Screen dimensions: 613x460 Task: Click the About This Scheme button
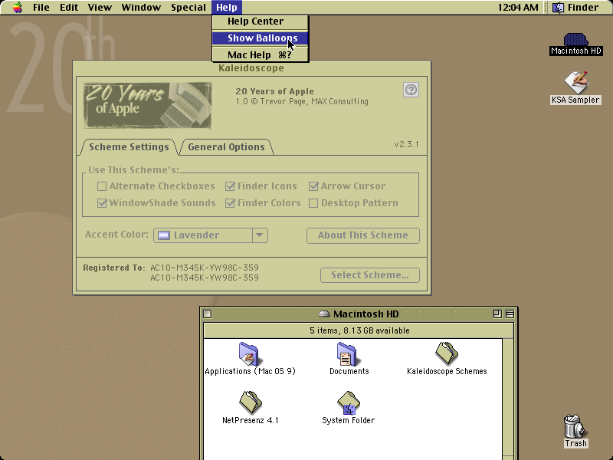[362, 235]
